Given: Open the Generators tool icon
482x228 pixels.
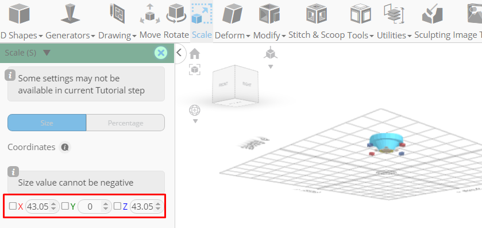Looking at the screenshot, I should pyautogui.click(x=71, y=14).
